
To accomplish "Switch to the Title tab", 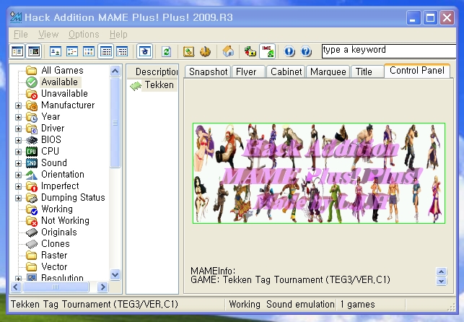I will pyautogui.click(x=367, y=72).
